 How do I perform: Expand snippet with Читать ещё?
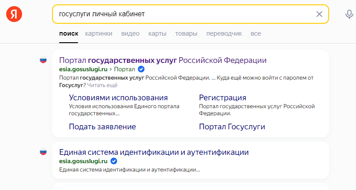(102, 85)
